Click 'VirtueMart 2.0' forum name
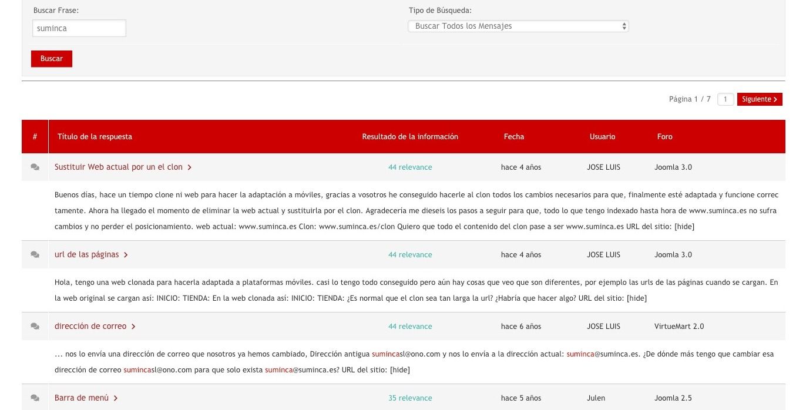The height and width of the screenshot is (410, 796). coord(679,327)
